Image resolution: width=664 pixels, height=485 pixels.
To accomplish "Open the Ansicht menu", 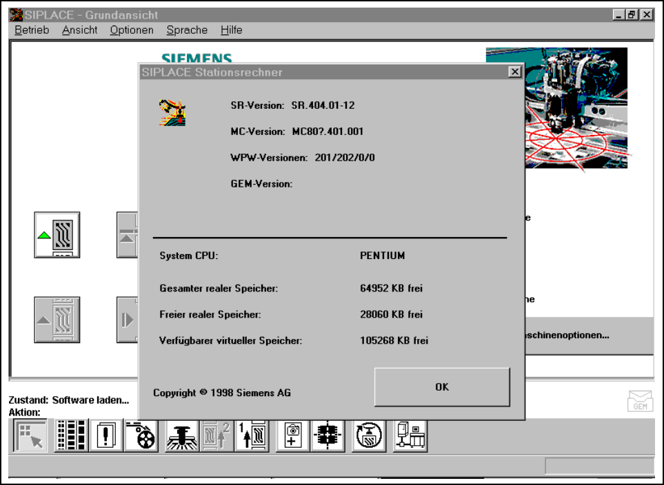I will [79, 30].
